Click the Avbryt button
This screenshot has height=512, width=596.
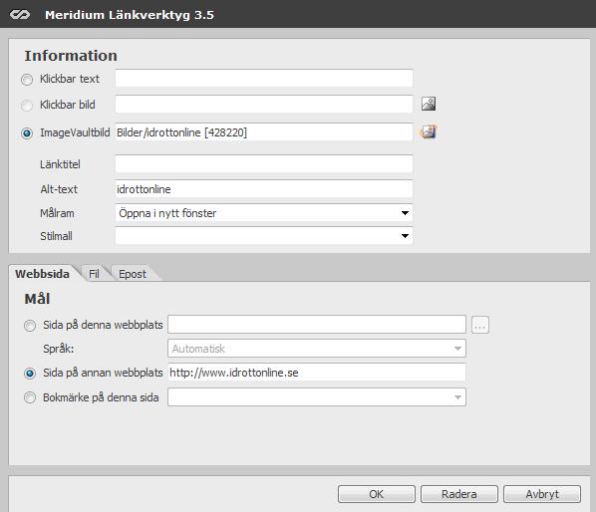pos(542,494)
